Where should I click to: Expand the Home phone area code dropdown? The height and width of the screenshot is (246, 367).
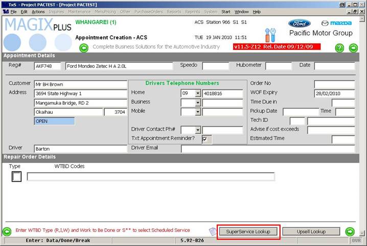tap(198, 93)
